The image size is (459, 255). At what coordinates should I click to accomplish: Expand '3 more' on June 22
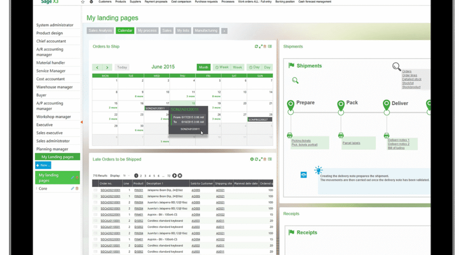click(113, 119)
